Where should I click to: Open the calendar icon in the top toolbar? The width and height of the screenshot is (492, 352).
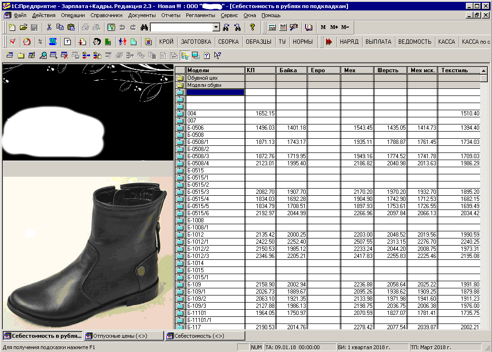click(283, 27)
